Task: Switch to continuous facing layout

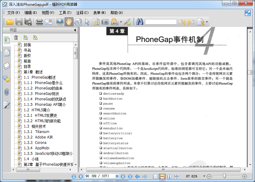Action: (177, 177)
